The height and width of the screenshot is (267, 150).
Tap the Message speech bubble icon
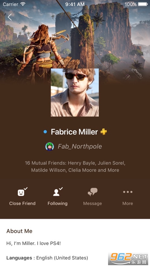[x=92, y=192]
